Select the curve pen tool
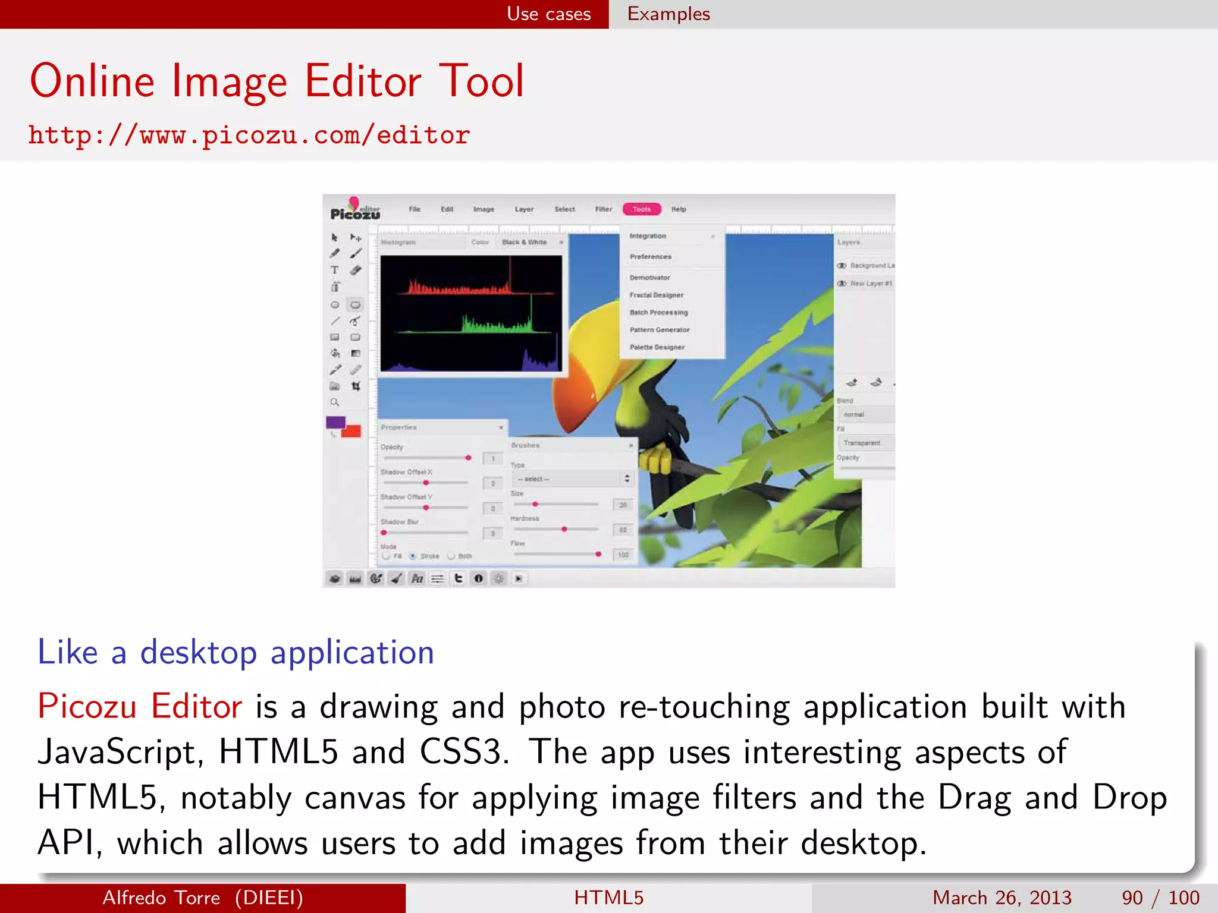Screen dimensions: 1218x913 [355, 321]
